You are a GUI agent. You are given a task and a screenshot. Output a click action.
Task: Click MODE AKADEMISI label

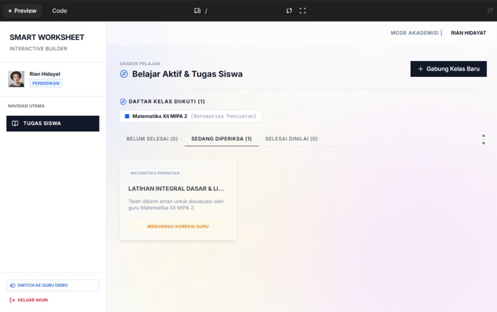click(414, 33)
